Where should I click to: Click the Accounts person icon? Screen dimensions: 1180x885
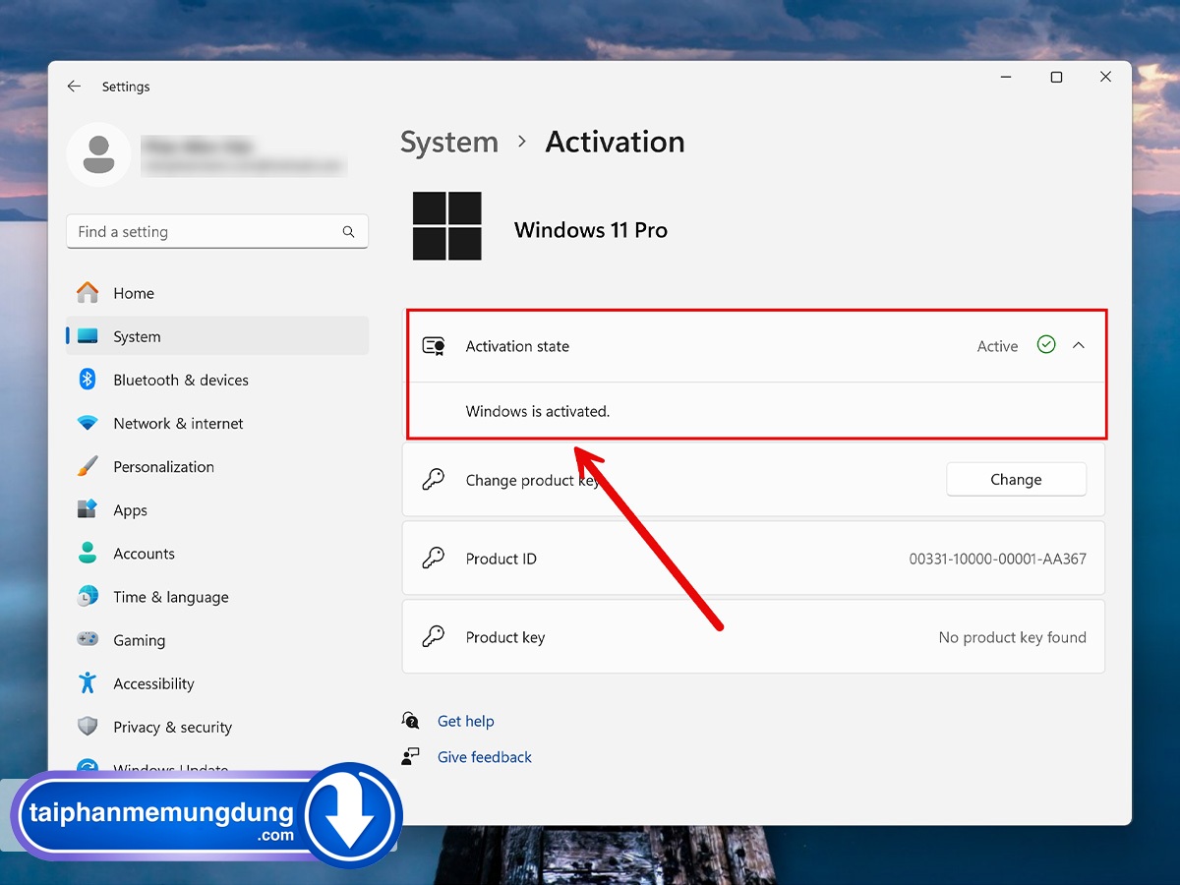click(88, 553)
